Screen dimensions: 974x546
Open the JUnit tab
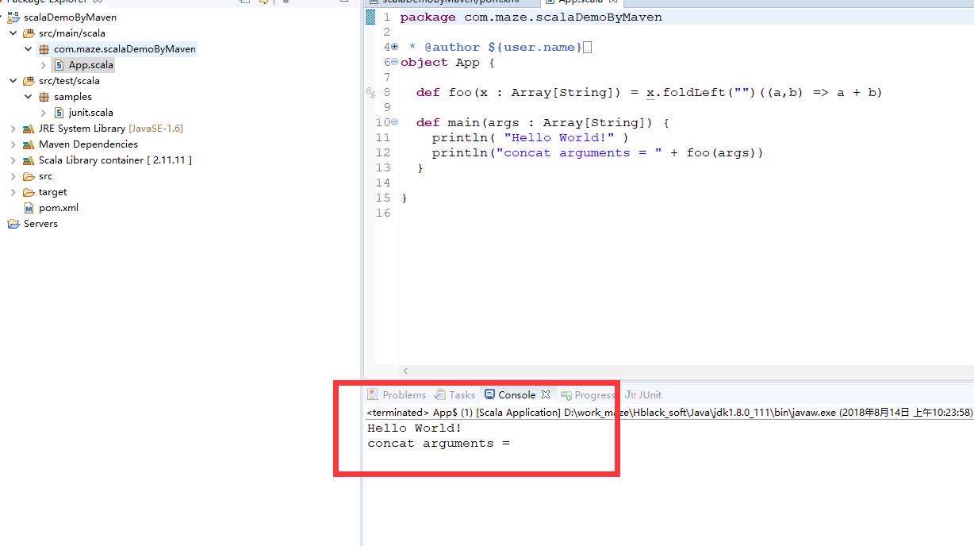point(643,394)
